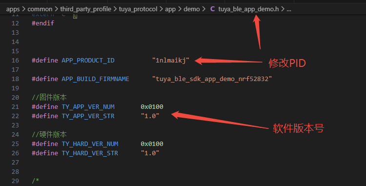The height and width of the screenshot is (186, 366).
Task: Select the app breadcrumb folder
Action: 170,9
